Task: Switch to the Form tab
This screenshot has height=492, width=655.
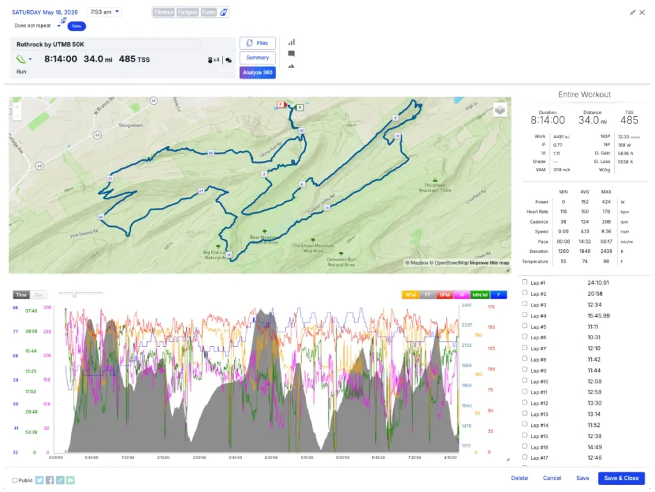Action: (x=209, y=12)
